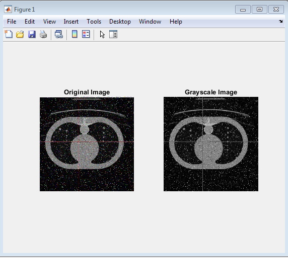Show plot tools and dock figure icon
Image resolution: width=288 pixels, height=258 pixels.
pos(113,34)
